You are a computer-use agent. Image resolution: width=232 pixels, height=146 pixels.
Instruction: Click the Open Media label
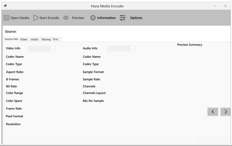(20, 18)
